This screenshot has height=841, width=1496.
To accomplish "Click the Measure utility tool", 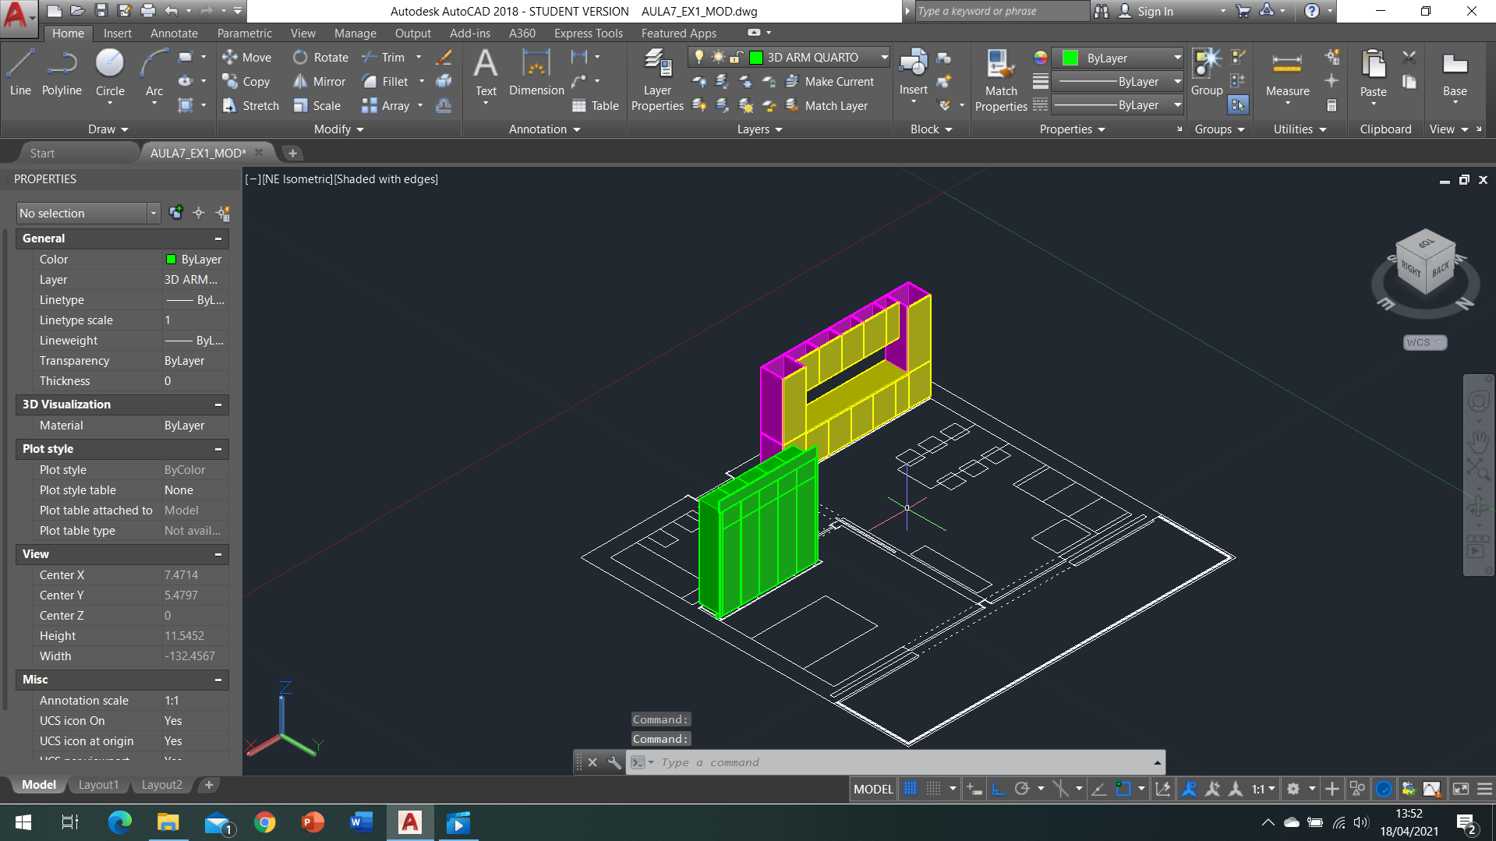I will 1287,72.
